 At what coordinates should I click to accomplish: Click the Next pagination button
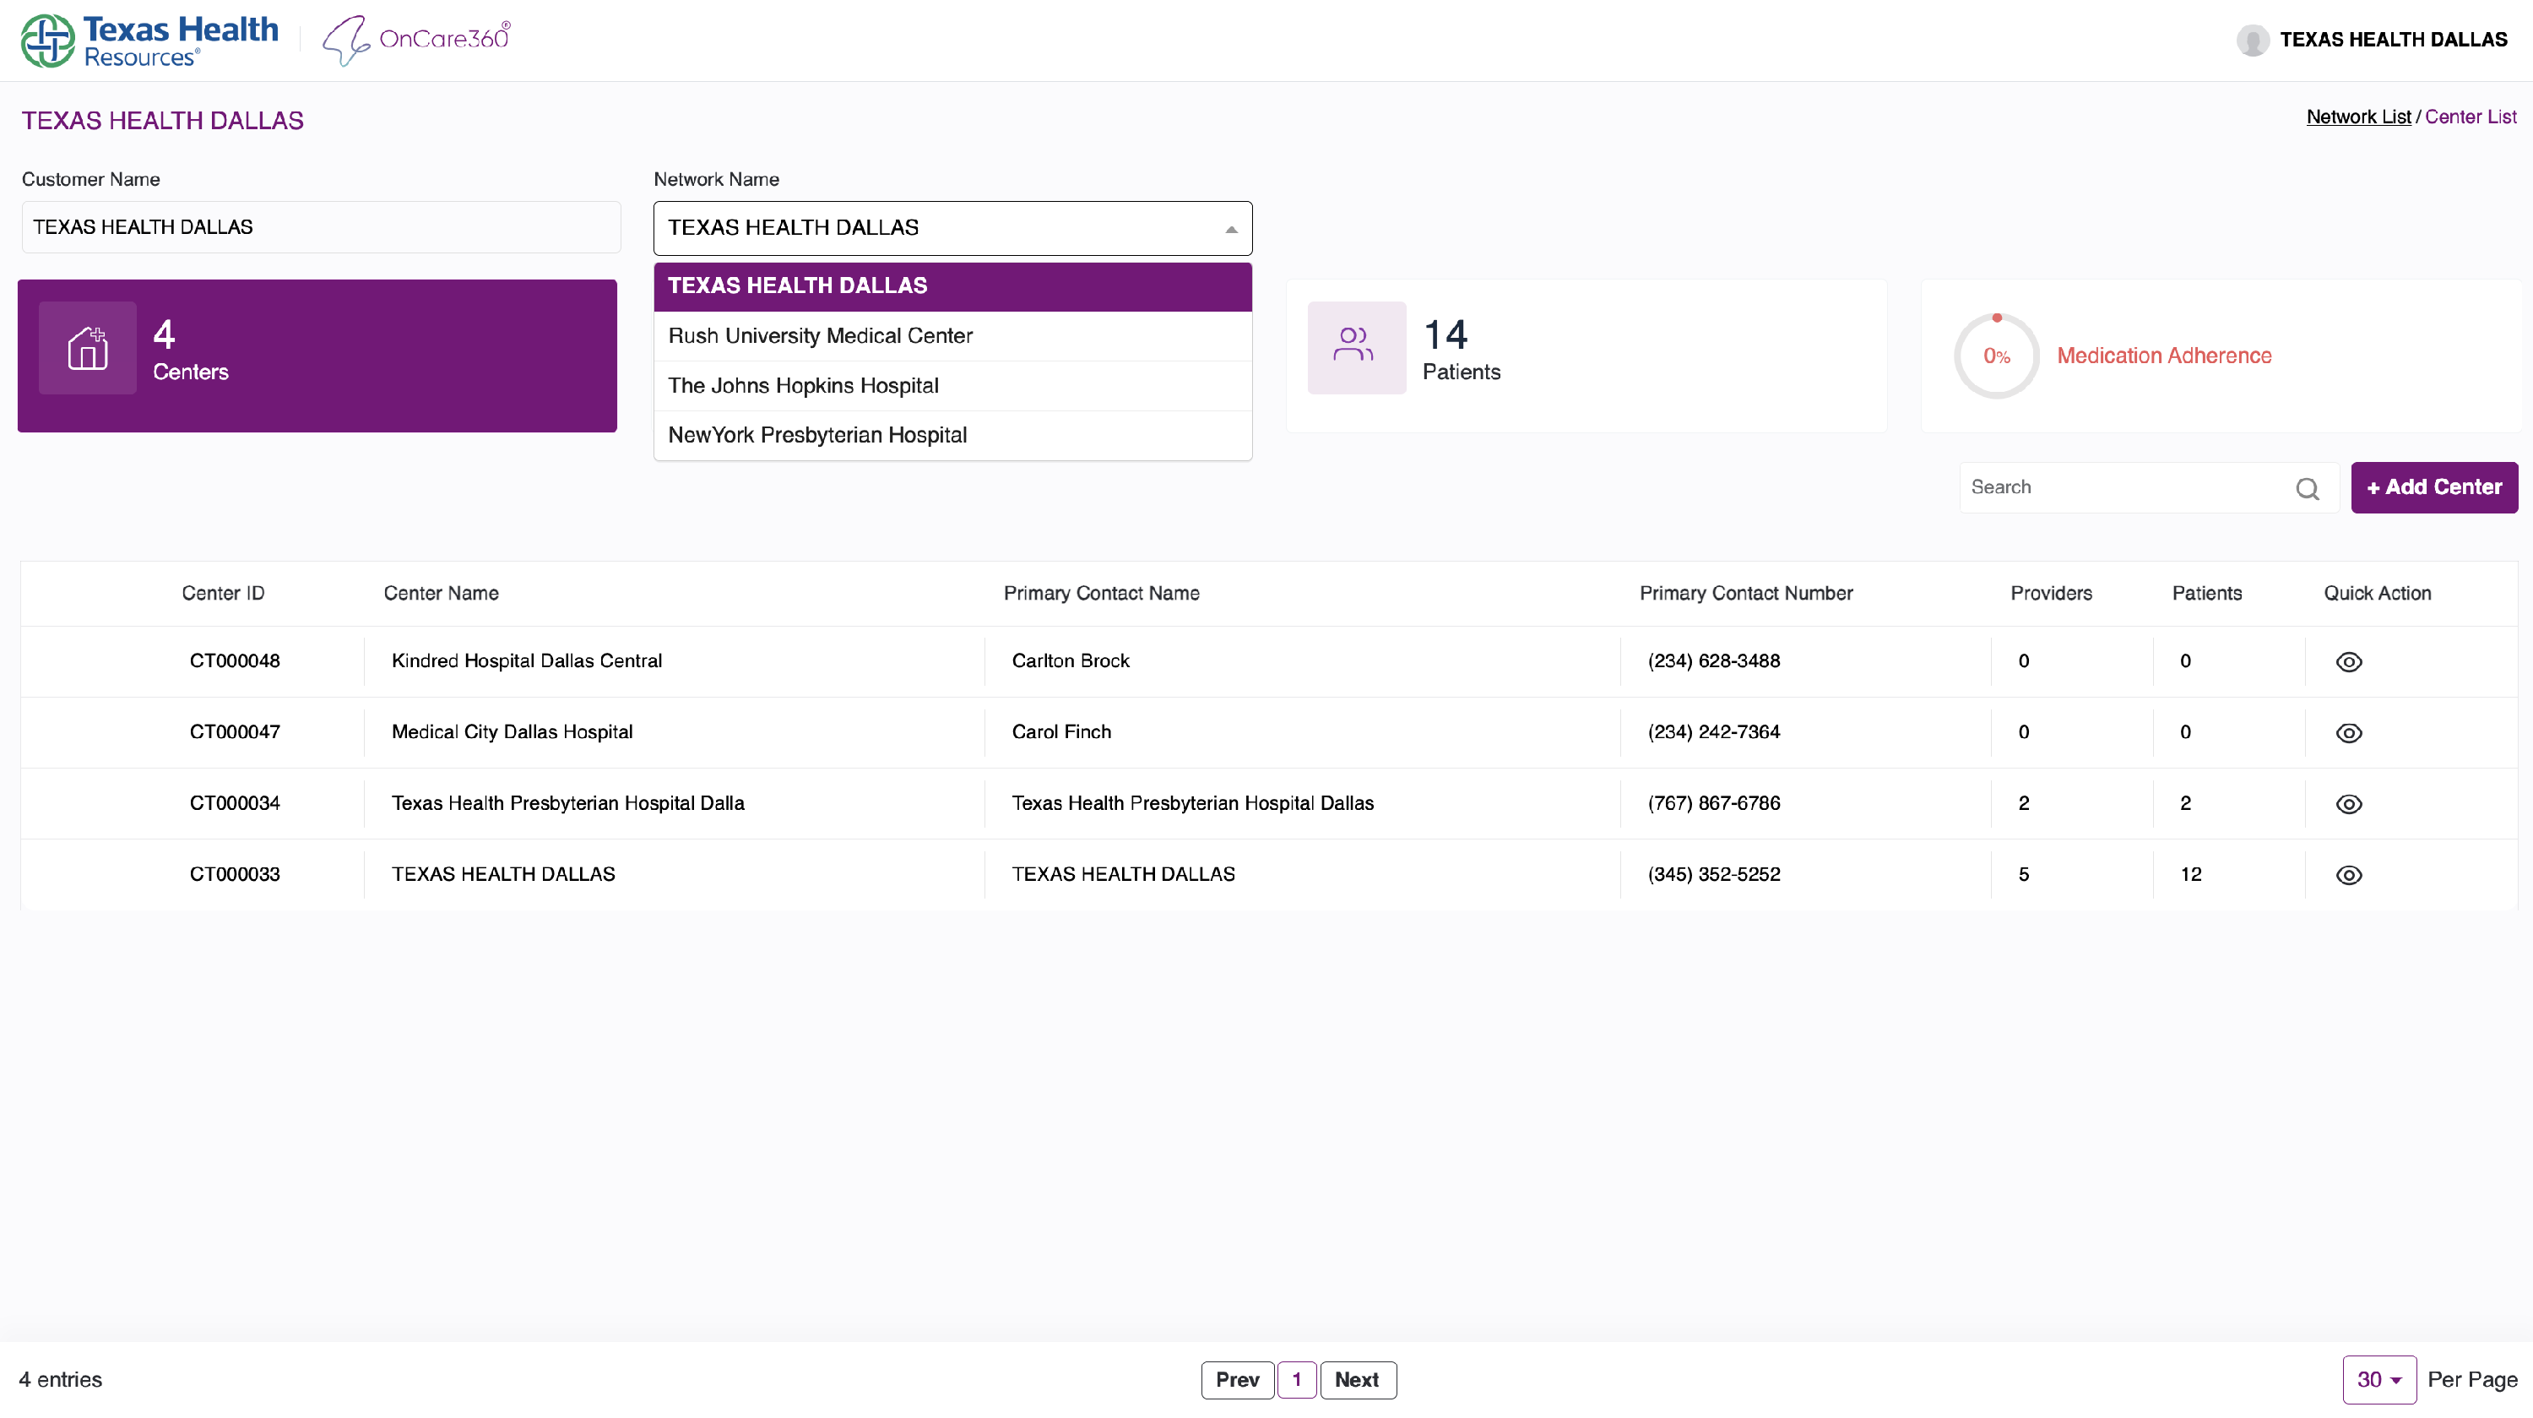(x=1356, y=1380)
